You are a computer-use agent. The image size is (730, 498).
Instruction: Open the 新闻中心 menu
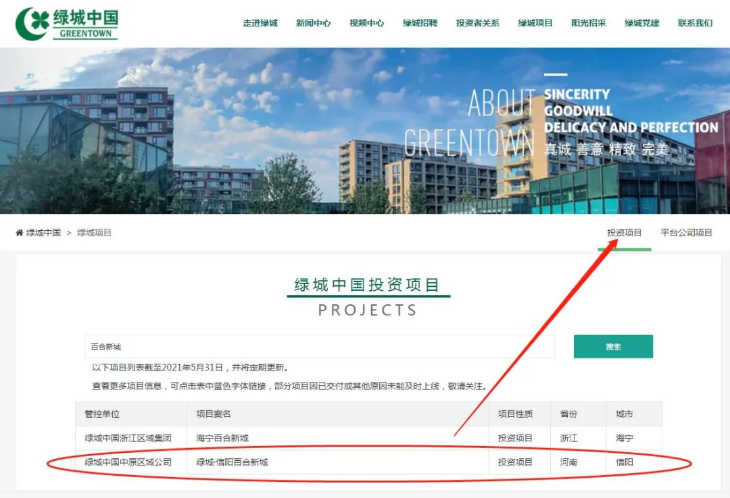[x=314, y=23]
